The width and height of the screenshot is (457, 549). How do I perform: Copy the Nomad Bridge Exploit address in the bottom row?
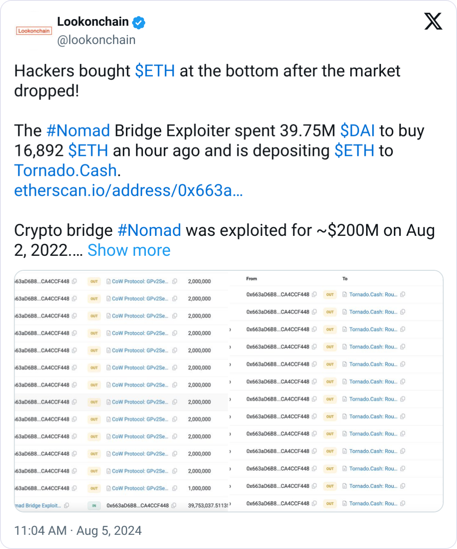pos(66,506)
